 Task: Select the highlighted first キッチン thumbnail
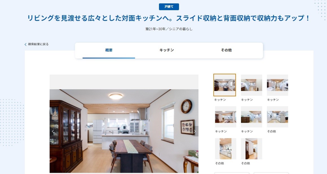click(225, 85)
